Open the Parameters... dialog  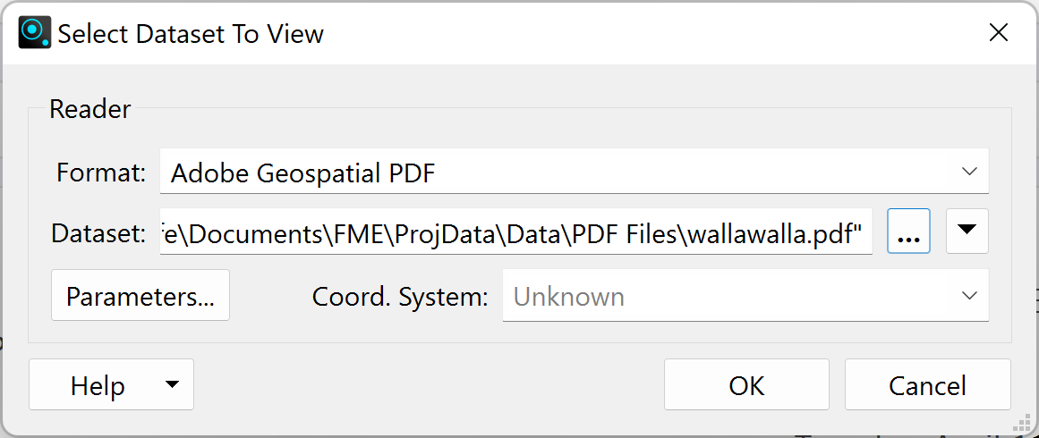[x=141, y=295]
